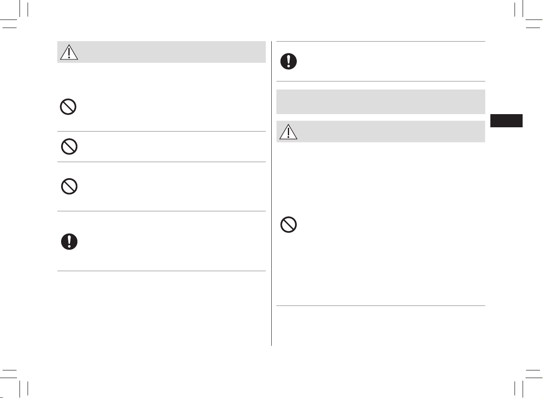This screenshot has height=398, width=543.
Task: Select the second prohibition icon in left column
Action: pyautogui.click(x=68, y=147)
